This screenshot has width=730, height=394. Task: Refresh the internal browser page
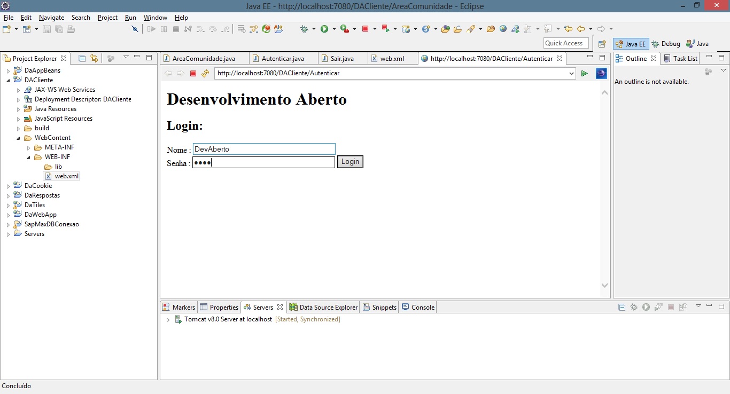(205, 73)
